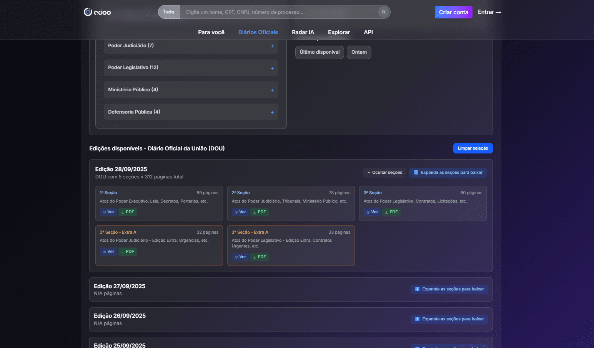594x348 pixels.
Task: Download the 1ª Seção PDF
Action: pyautogui.click(x=128, y=212)
